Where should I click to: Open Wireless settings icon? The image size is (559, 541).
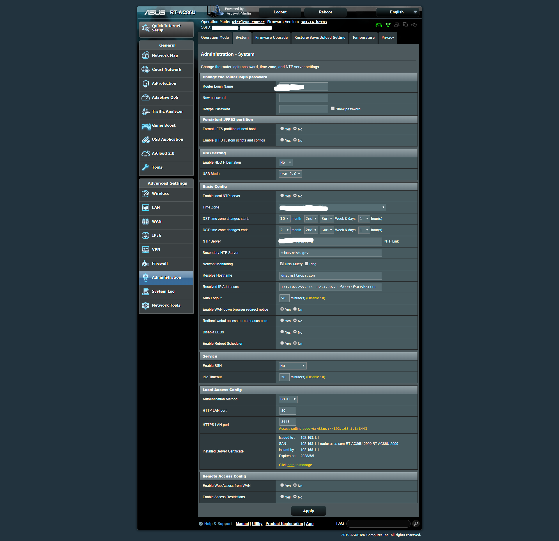click(x=146, y=194)
